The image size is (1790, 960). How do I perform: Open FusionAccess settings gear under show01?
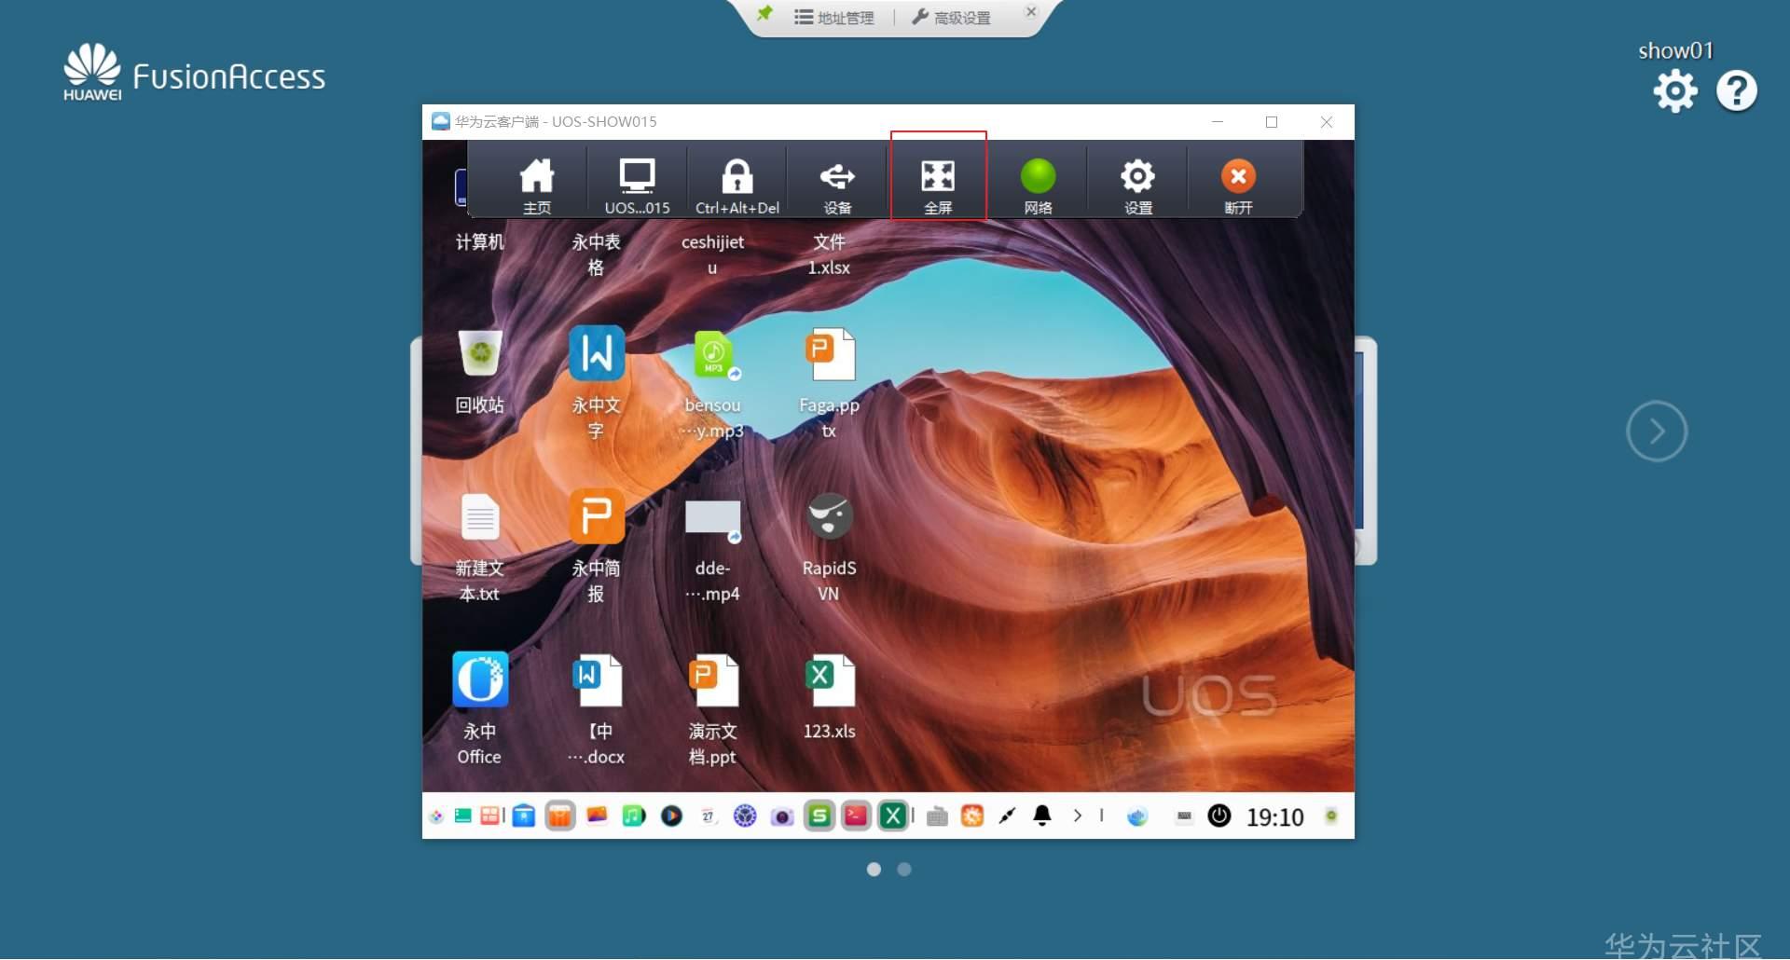(1675, 91)
